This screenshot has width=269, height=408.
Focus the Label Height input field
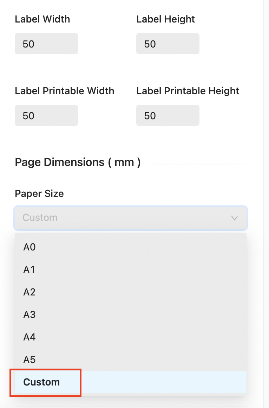click(x=168, y=44)
